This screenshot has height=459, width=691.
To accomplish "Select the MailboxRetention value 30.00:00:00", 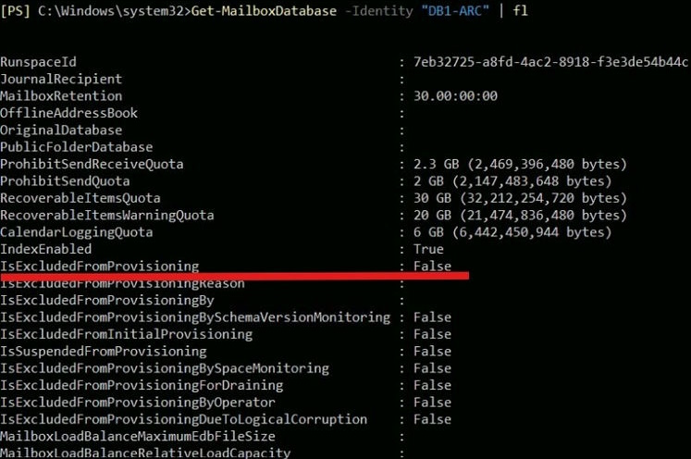I will coord(455,96).
